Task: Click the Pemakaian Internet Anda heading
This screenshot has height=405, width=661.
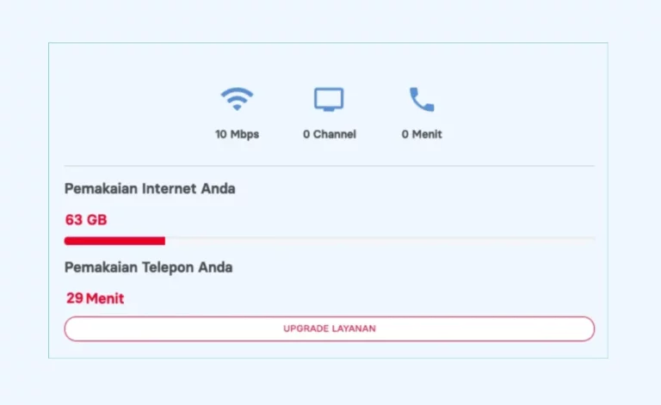Action: [x=150, y=188]
